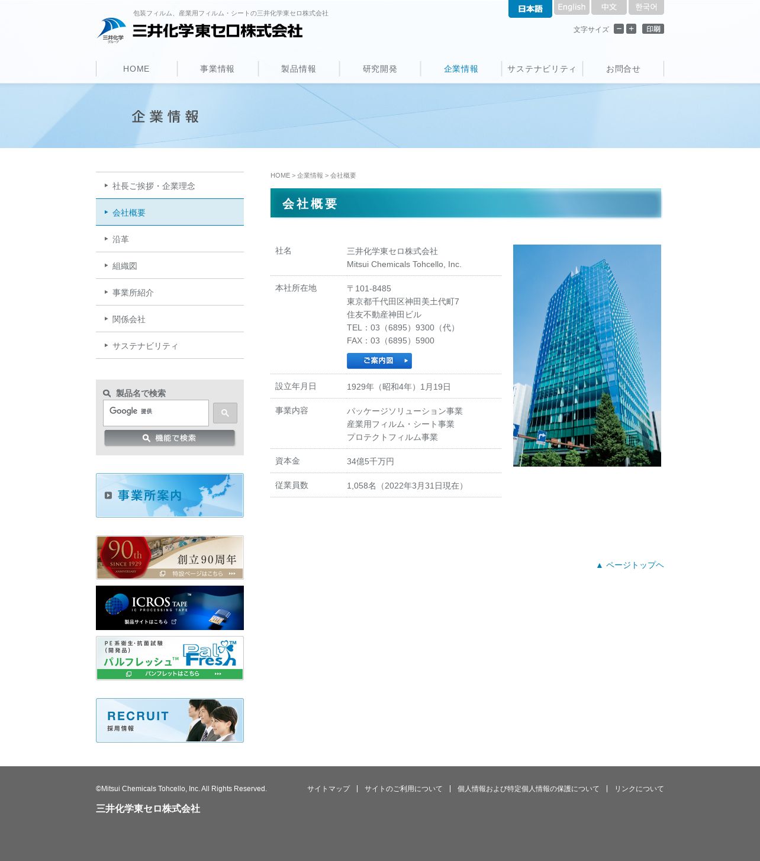760x861 pixels.
Task: Click the TEL：03（6895）9300 line
Action: (402, 327)
